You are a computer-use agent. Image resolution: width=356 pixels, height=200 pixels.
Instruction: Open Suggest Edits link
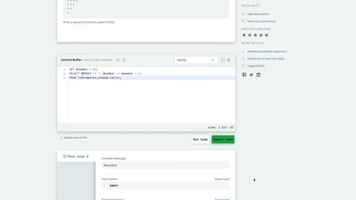(x=256, y=66)
